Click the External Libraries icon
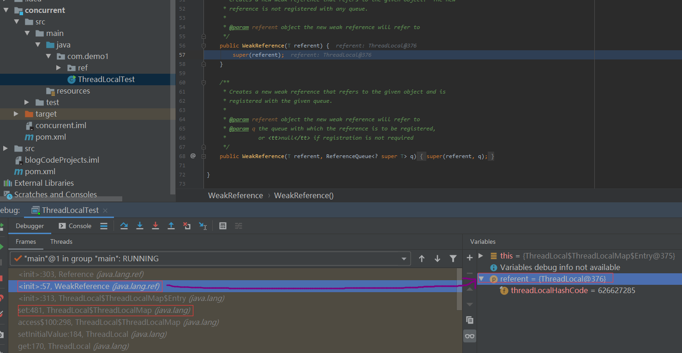 pos(8,183)
